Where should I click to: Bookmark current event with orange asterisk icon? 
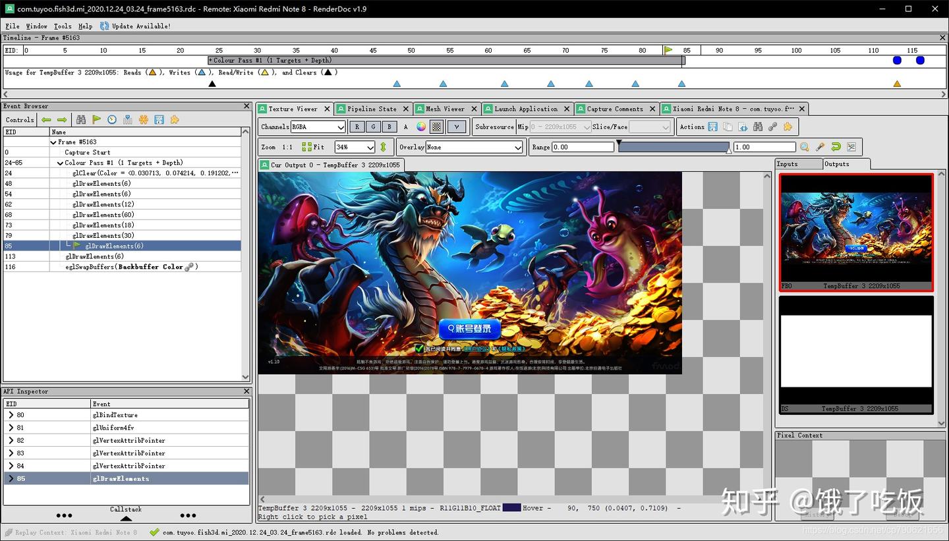(143, 119)
